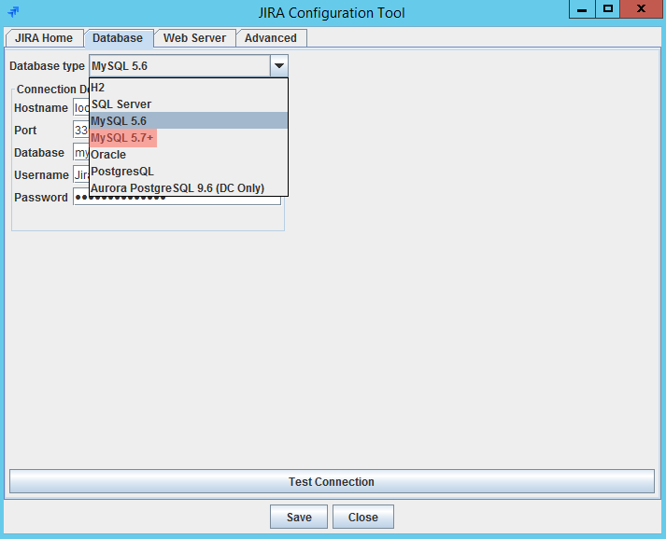Click the Database name input field
This screenshot has height=539, width=666.
[x=81, y=152]
